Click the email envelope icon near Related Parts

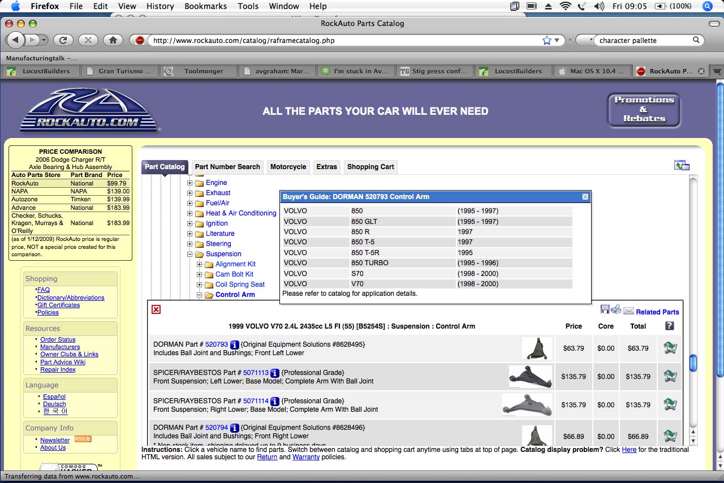click(x=628, y=311)
